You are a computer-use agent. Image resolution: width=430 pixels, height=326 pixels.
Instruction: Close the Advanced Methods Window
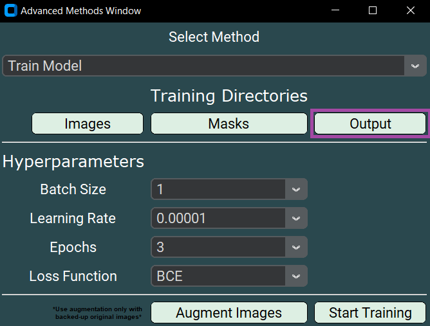point(411,11)
